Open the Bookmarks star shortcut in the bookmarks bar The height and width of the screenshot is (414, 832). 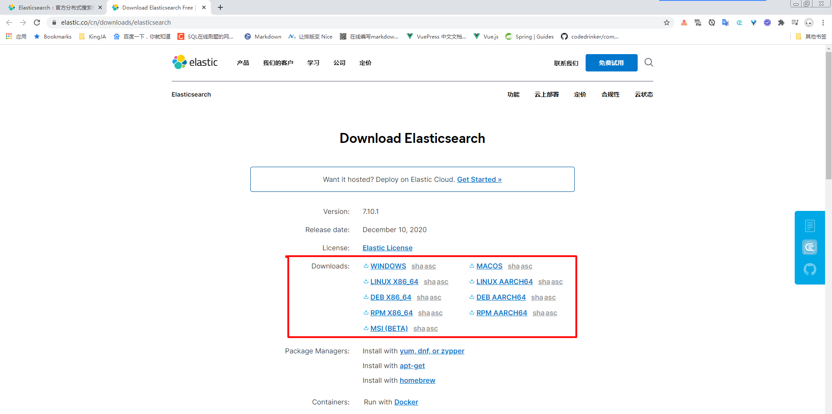53,37
